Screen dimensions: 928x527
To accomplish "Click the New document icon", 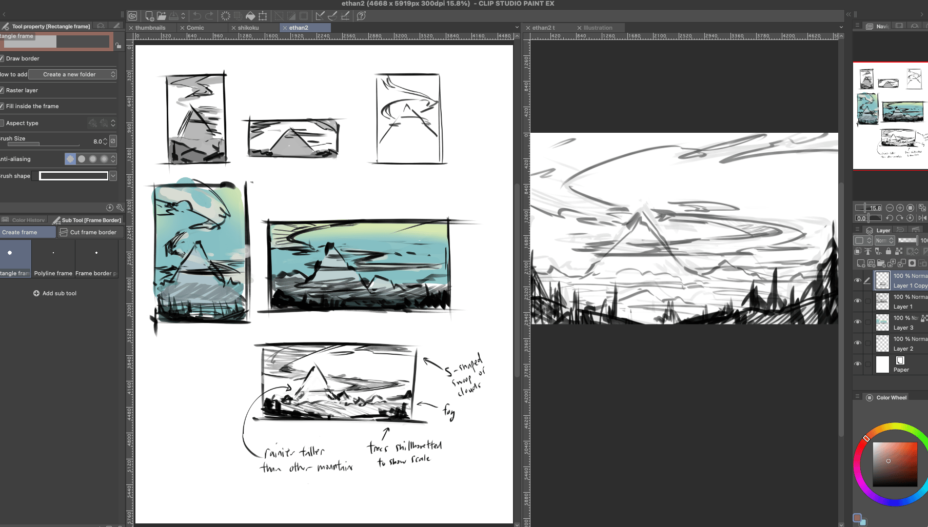I will [x=149, y=16].
